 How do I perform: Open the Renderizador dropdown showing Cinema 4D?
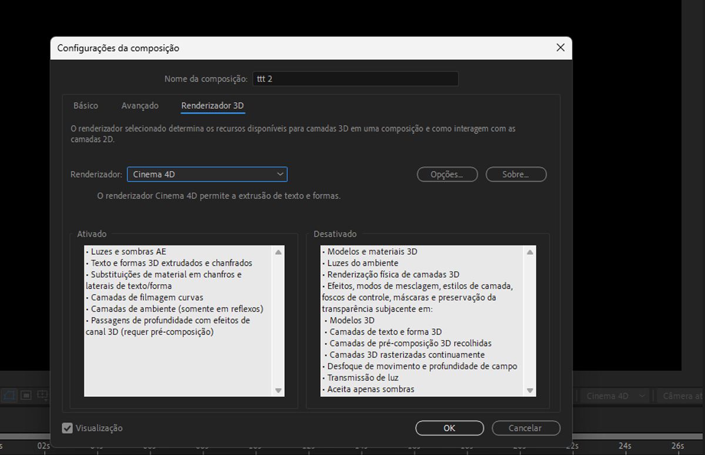[207, 174]
